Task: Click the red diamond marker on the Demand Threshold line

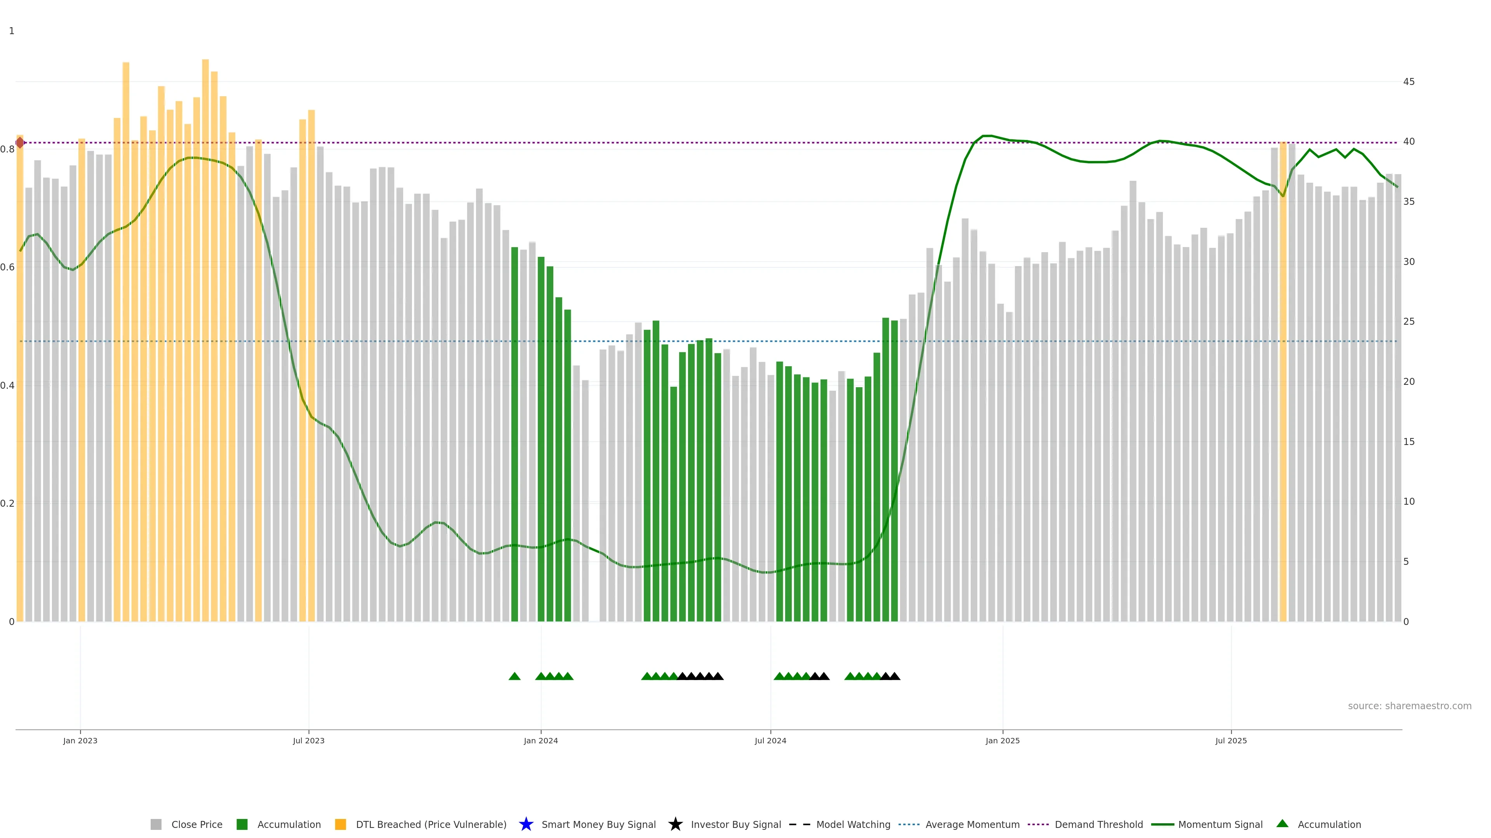Action: pyautogui.click(x=20, y=142)
